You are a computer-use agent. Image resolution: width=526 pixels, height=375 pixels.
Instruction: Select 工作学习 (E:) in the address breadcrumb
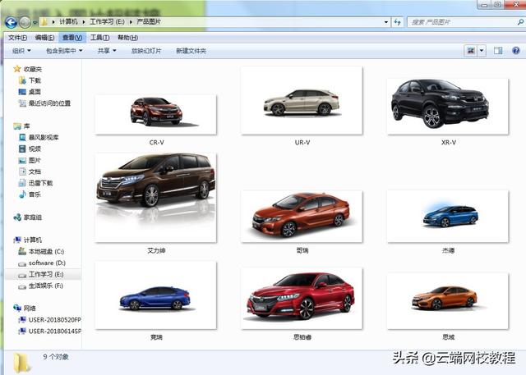pyautogui.click(x=107, y=22)
